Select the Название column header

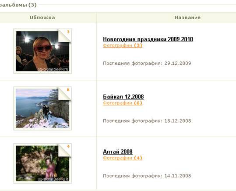[187, 18]
